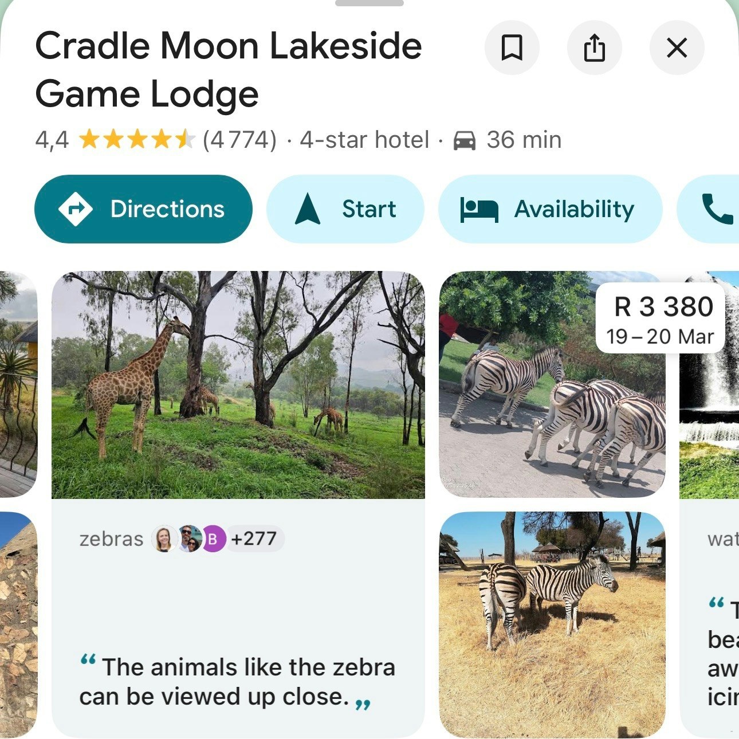View the zebras on dry grass photo
This screenshot has height=739, width=739.
552,624
